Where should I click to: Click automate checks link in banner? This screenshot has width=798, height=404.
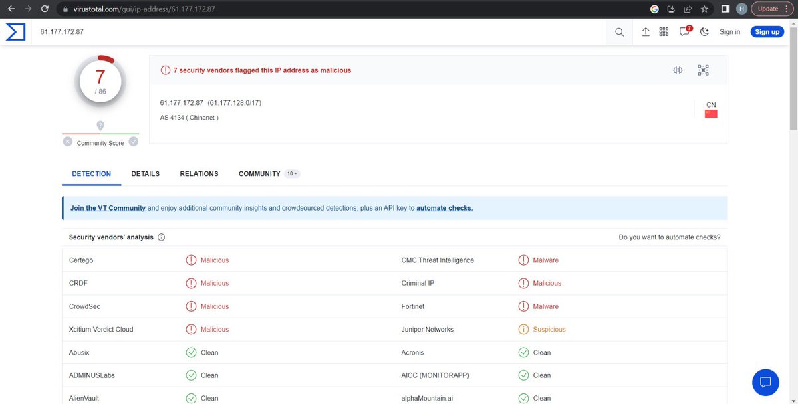point(445,208)
